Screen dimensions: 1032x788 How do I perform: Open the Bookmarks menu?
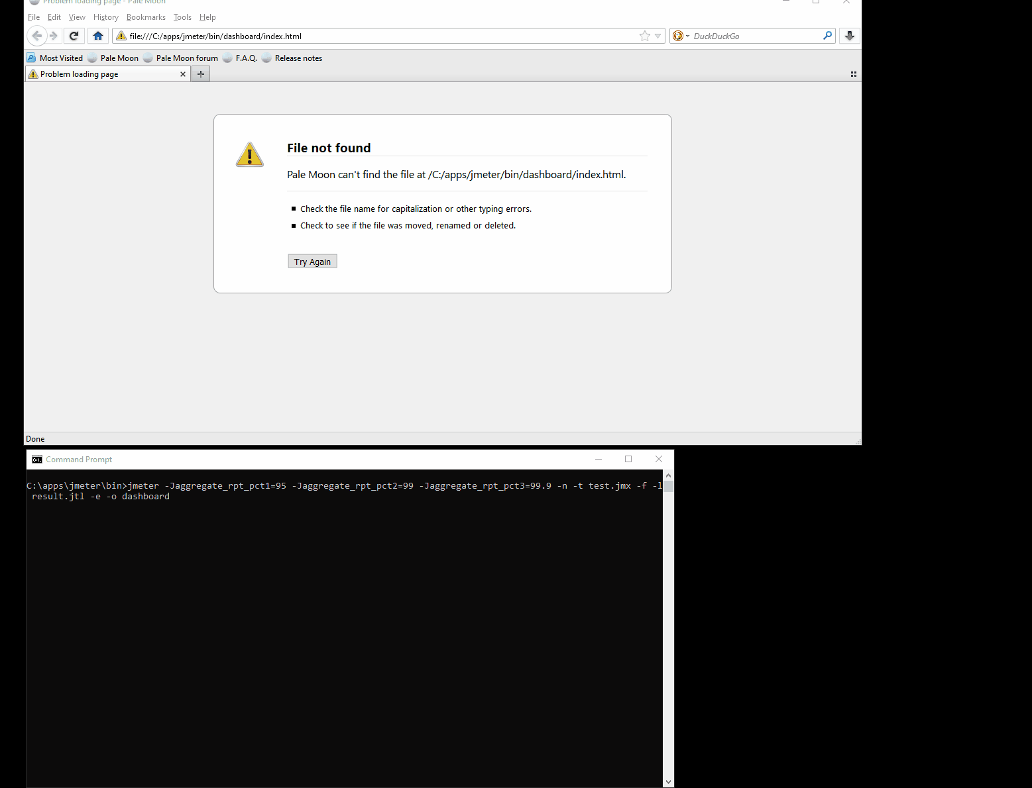point(146,17)
